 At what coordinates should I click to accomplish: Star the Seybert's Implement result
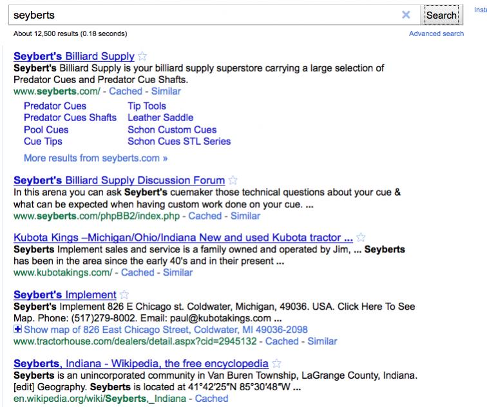tap(124, 295)
